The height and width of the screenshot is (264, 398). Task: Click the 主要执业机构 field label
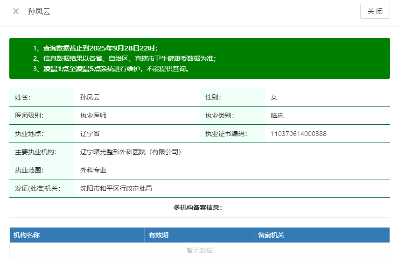click(35, 152)
